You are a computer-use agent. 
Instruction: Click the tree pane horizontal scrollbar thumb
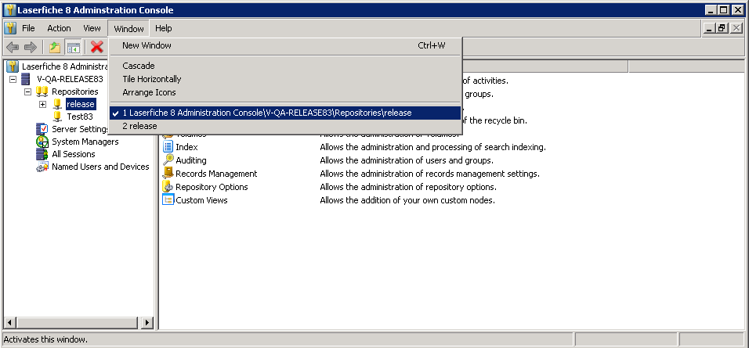click(x=78, y=322)
